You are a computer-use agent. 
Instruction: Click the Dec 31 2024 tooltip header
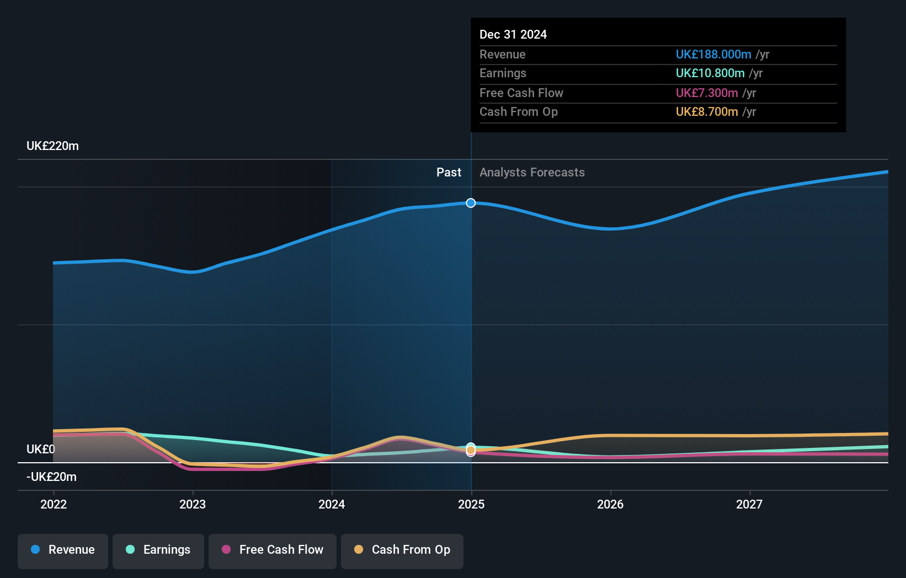[x=513, y=34]
